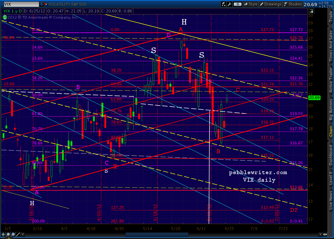Click the 'L: 20.19' low value
Screen dimensions: 334x239
tap(91, 11)
